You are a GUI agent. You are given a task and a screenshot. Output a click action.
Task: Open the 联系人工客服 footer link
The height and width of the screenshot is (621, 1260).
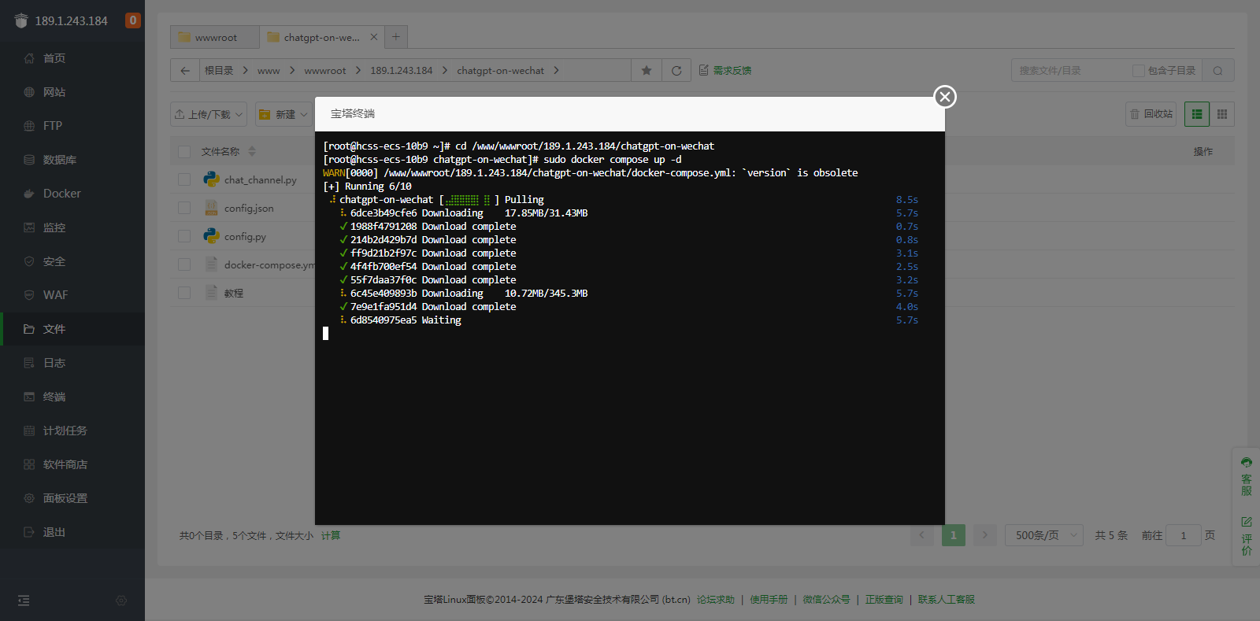(x=947, y=600)
